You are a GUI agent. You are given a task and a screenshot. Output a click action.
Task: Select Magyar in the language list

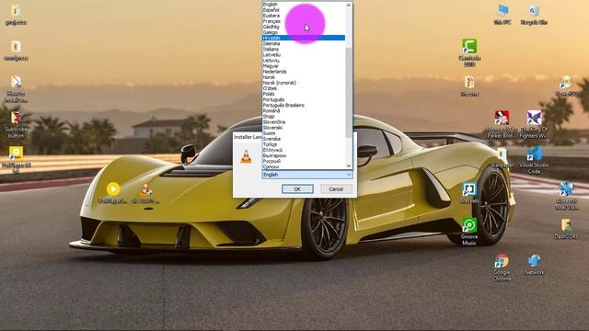click(304, 66)
